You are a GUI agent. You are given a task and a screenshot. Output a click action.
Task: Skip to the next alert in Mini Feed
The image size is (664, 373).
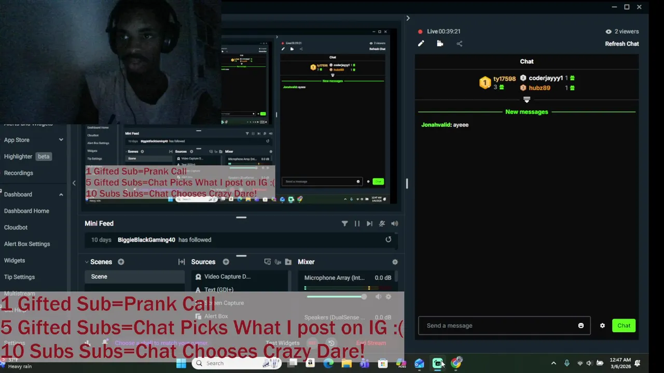(369, 223)
